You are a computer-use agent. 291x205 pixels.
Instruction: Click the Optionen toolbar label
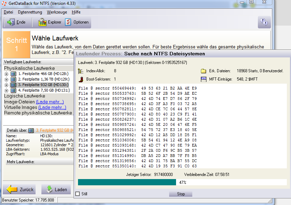(81, 22)
